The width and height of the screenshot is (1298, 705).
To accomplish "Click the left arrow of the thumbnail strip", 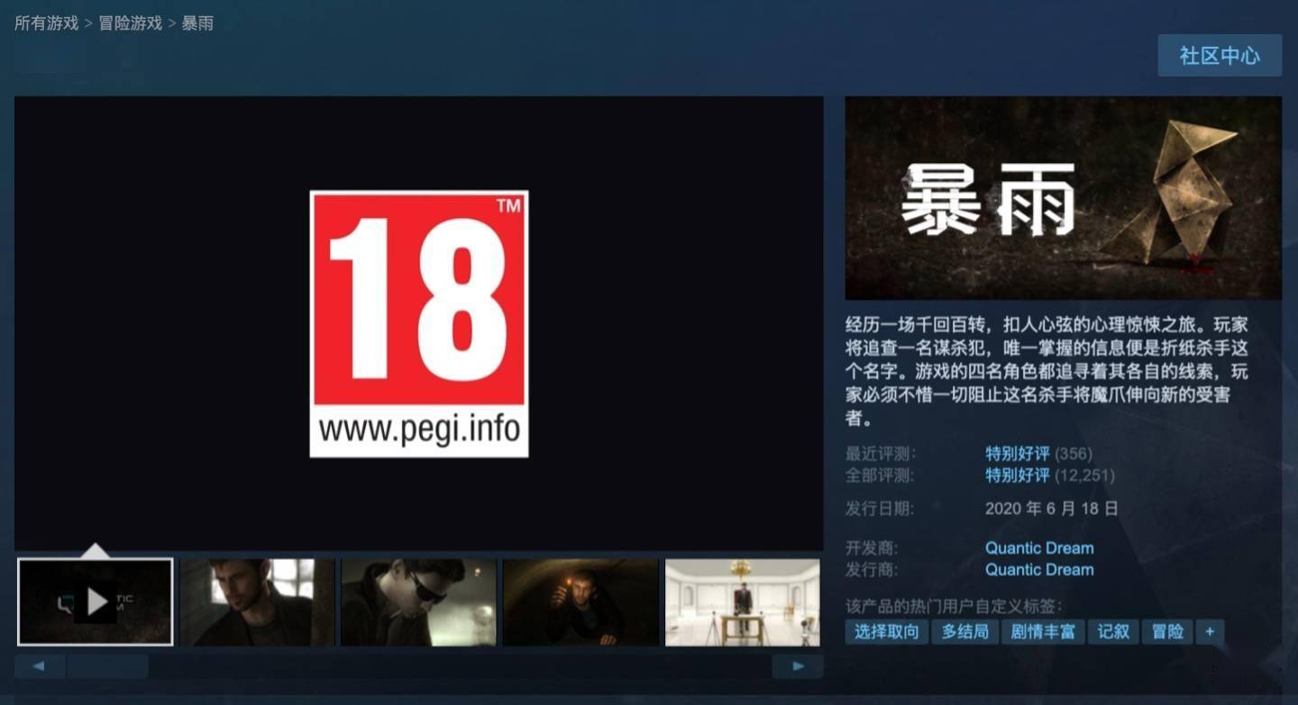I will [x=40, y=666].
